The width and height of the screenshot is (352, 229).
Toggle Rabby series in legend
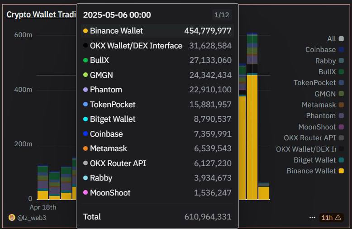click(329, 61)
